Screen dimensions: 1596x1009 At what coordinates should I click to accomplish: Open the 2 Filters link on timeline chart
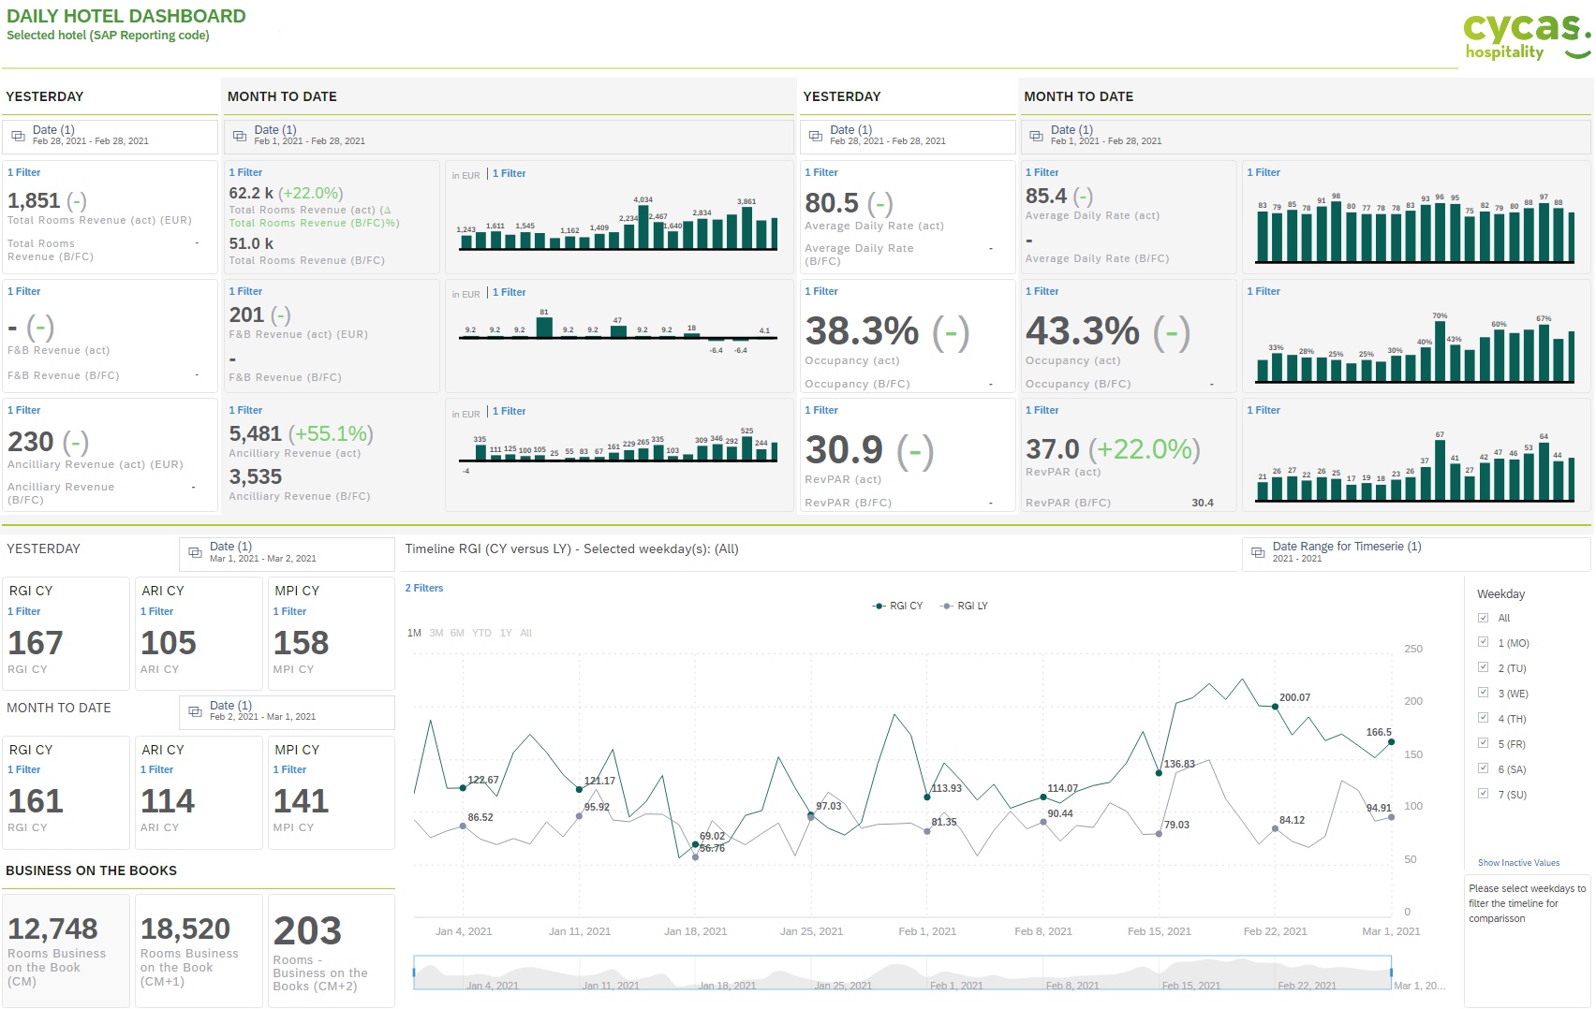point(424,588)
